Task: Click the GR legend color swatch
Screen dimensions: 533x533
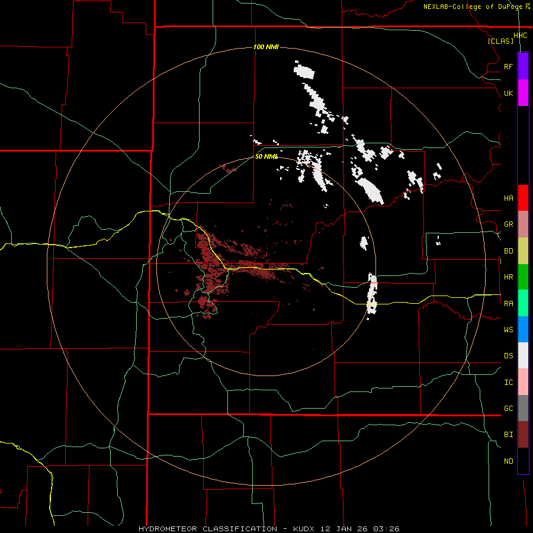Action: click(x=523, y=224)
